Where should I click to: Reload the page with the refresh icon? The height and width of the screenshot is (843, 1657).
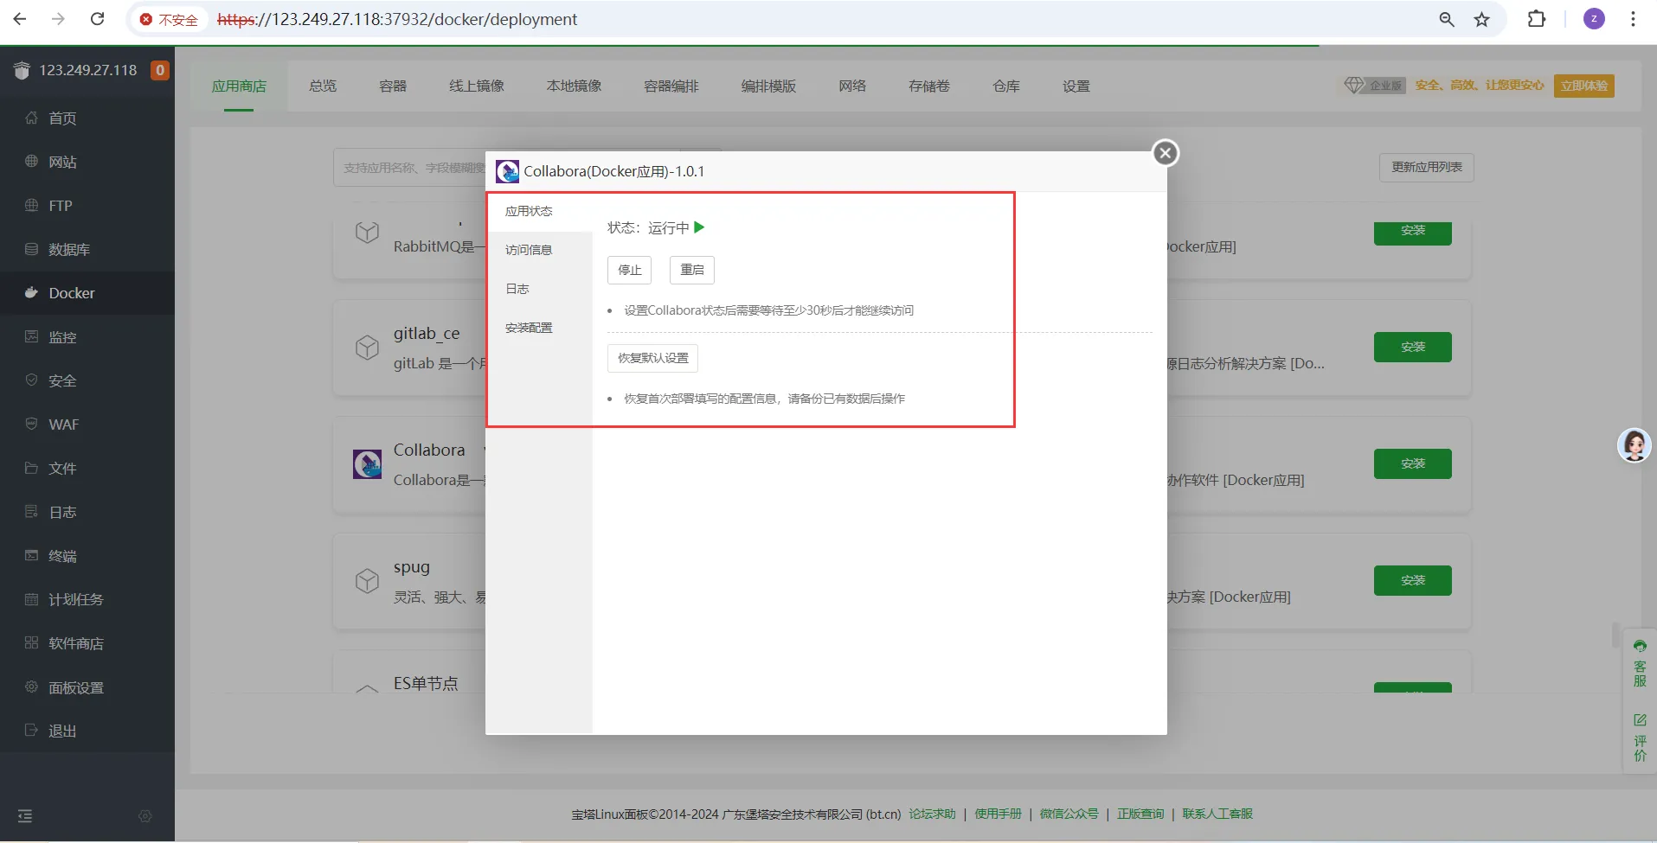(x=97, y=19)
